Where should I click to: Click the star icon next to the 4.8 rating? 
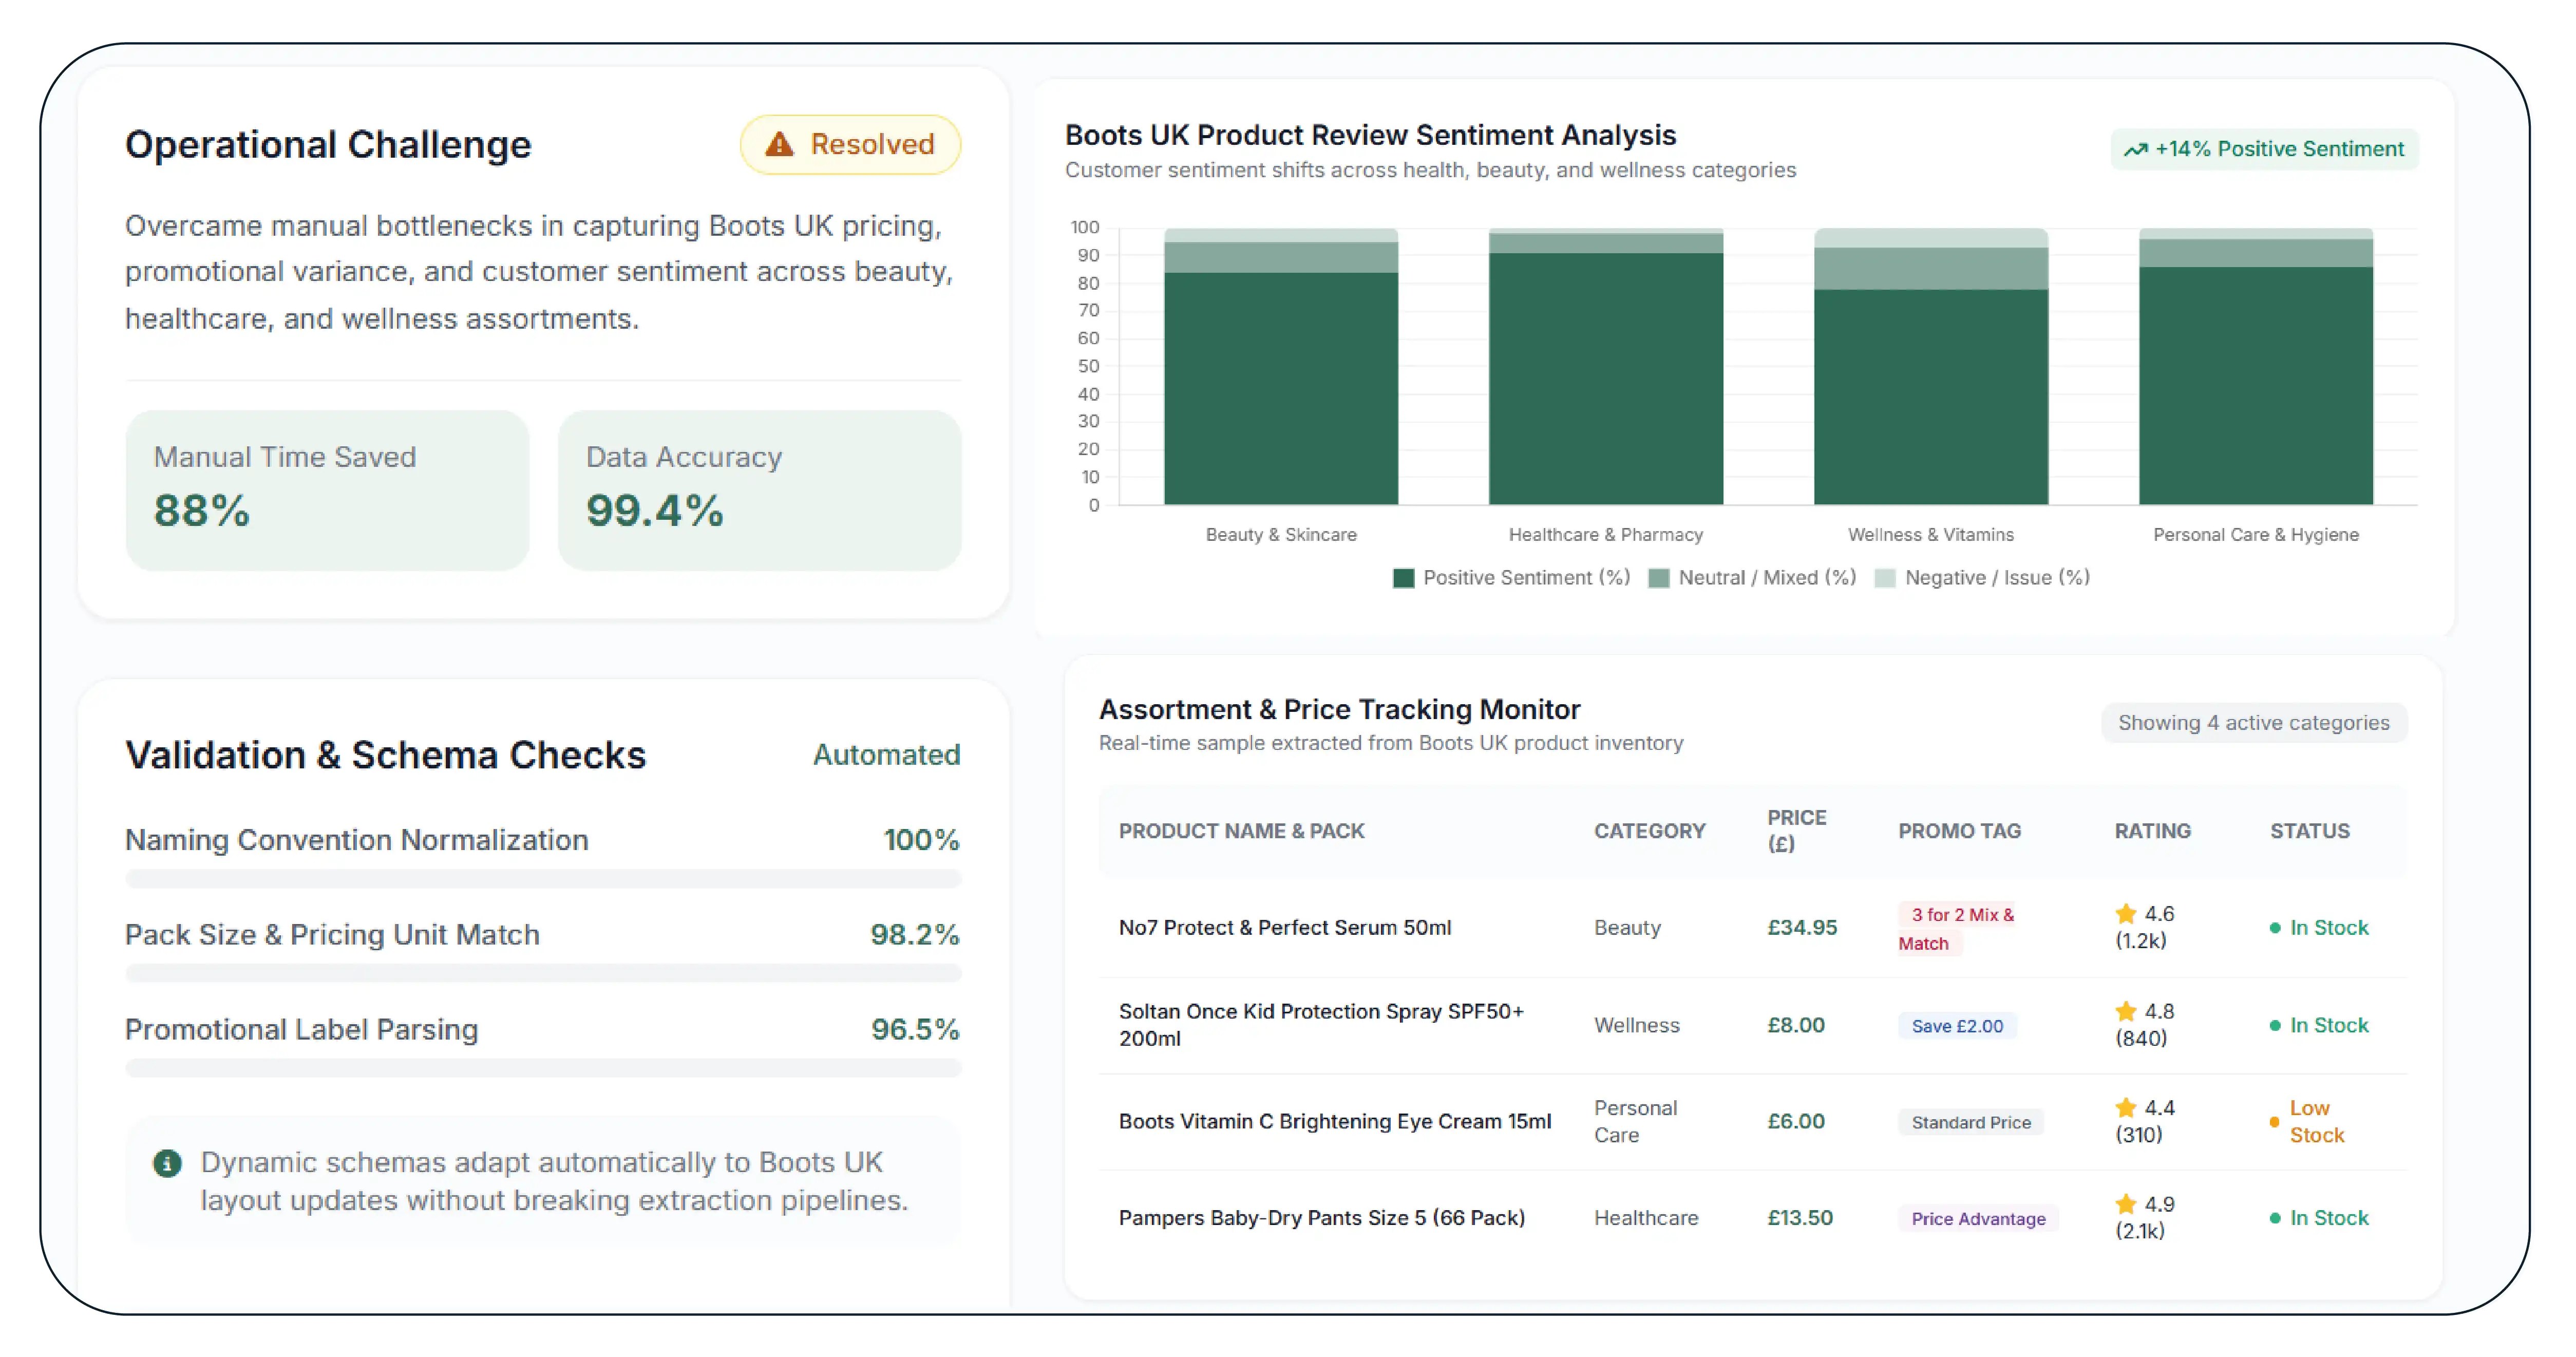point(2126,1011)
